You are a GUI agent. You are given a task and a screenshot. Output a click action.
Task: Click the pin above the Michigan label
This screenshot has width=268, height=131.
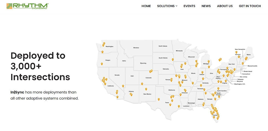click(x=209, y=61)
